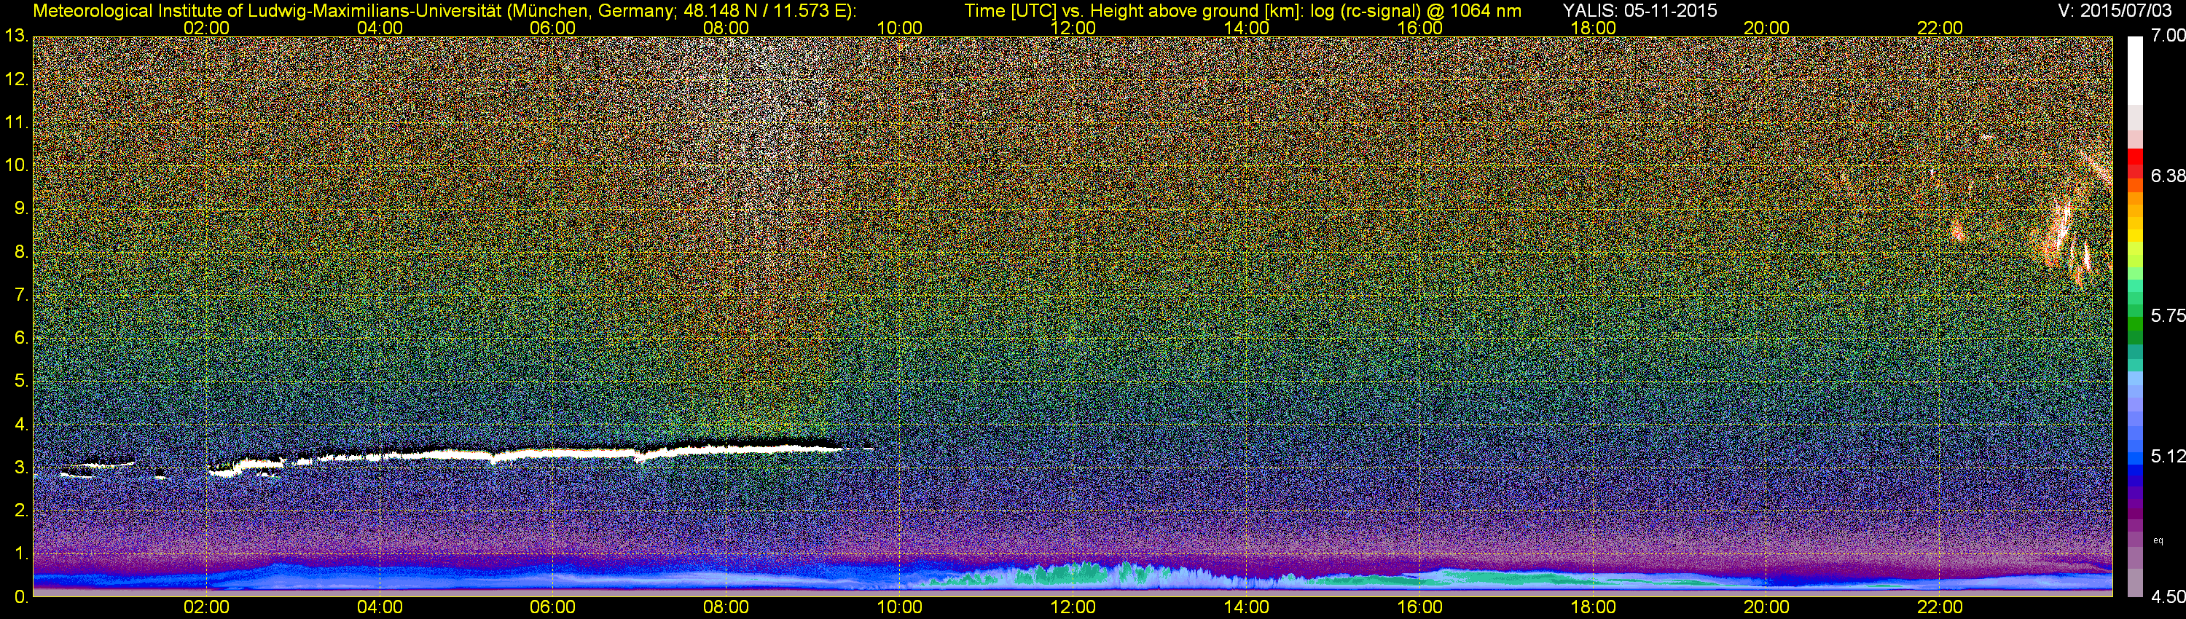This screenshot has width=2186, height=619.
Task: Pick the 7. km height axis label
Action: tap(20, 295)
